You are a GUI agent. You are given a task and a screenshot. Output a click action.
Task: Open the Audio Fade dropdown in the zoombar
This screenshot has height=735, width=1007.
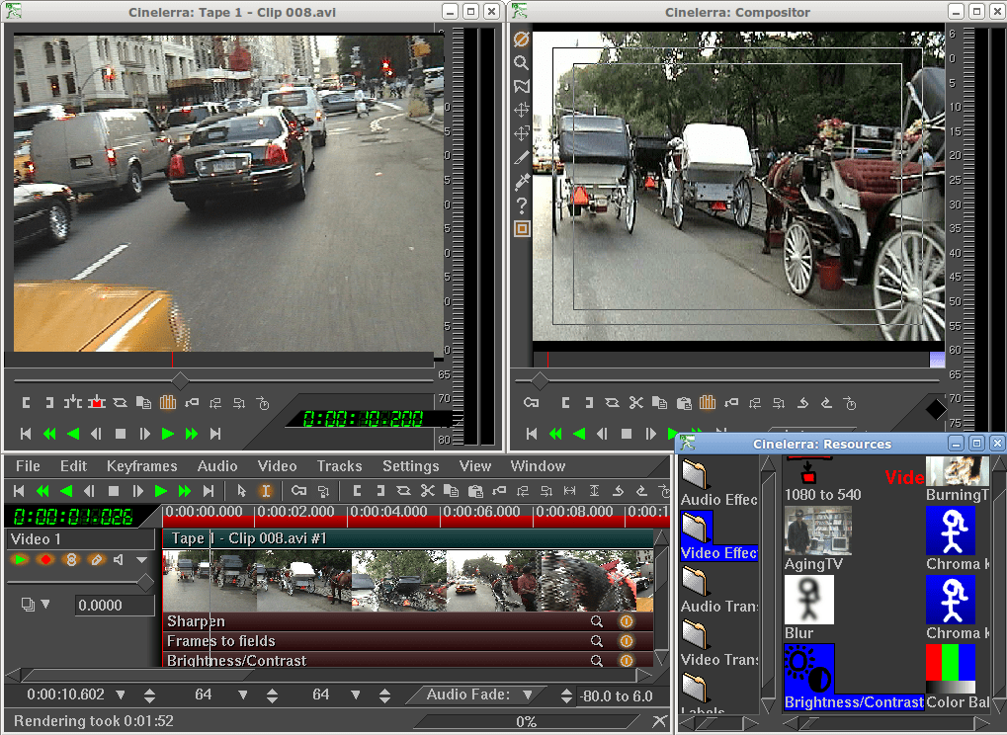point(530,694)
